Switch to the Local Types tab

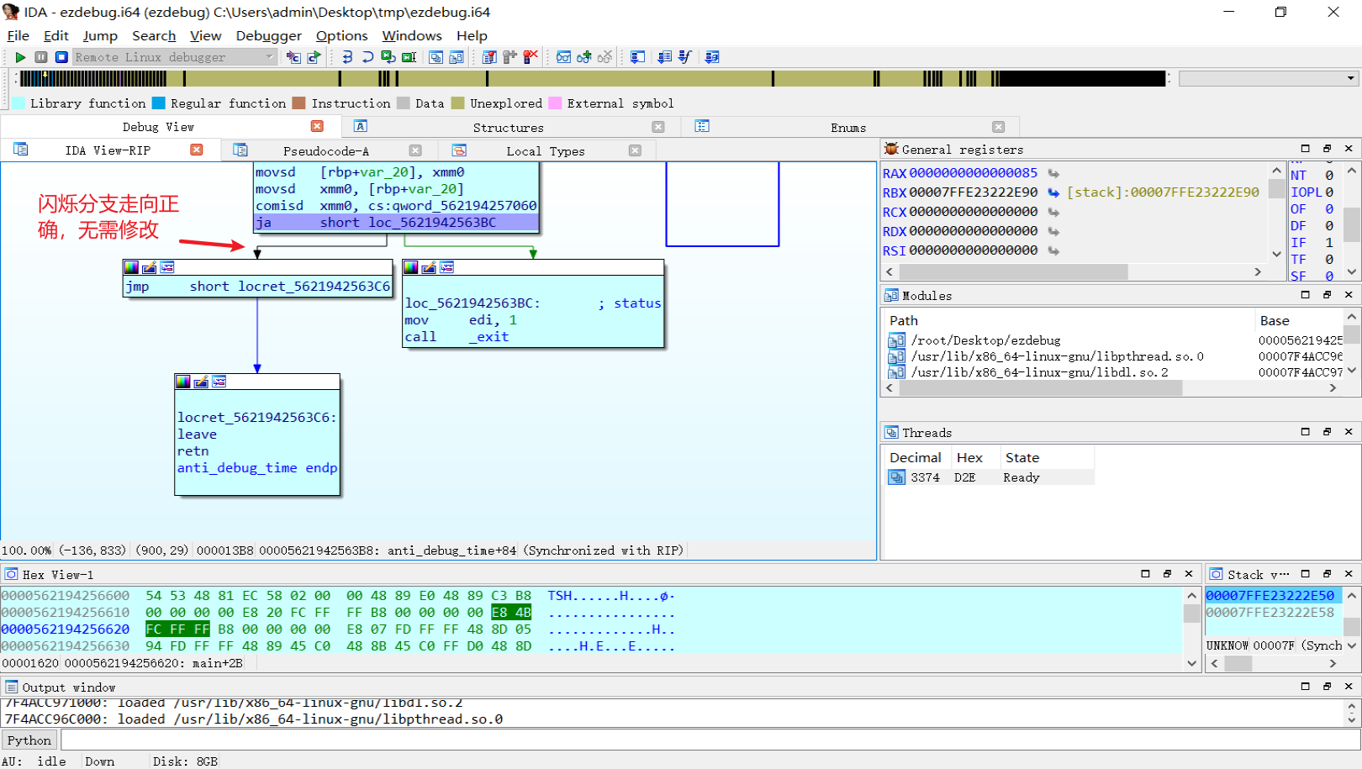click(x=545, y=150)
